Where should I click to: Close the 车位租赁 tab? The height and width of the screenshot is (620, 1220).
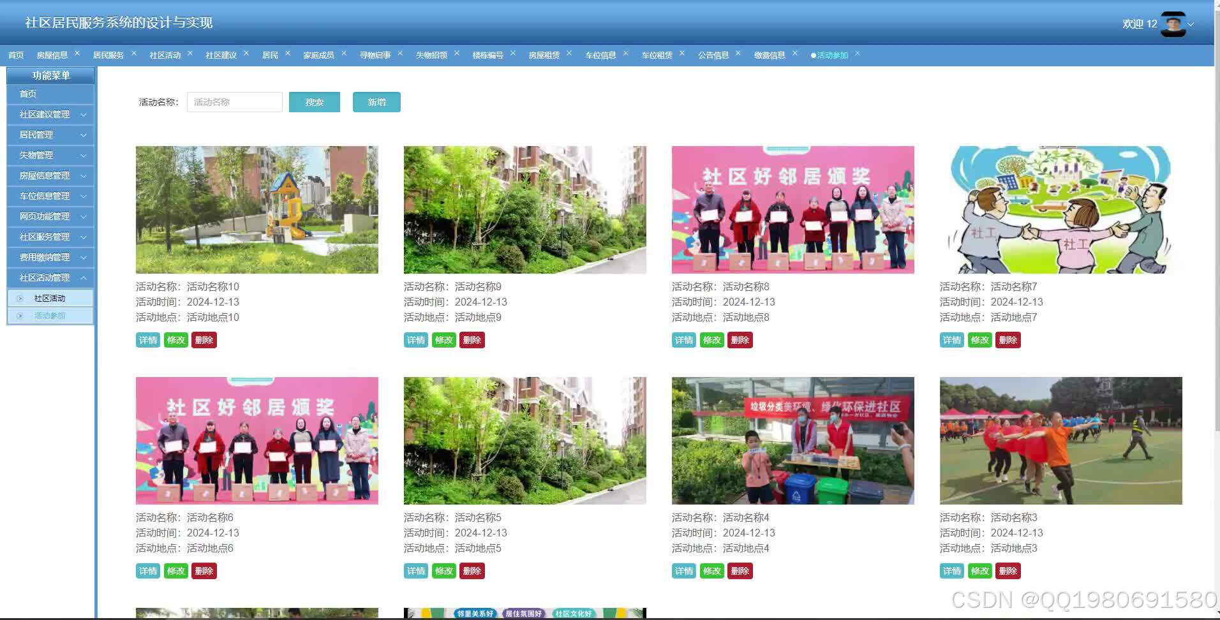tap(682, 54)
